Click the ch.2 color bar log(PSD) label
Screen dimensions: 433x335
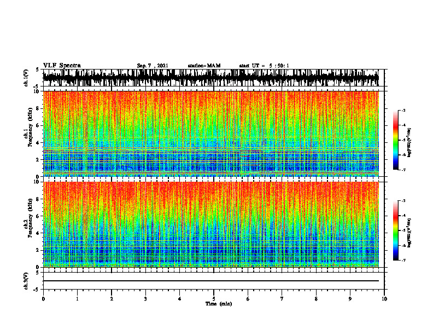pos(409,233)
